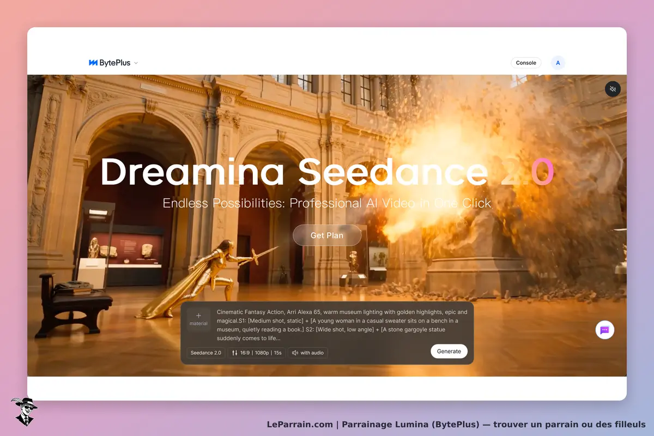Click the "Endless Possibilities" subtitle text

pos(327,203)
